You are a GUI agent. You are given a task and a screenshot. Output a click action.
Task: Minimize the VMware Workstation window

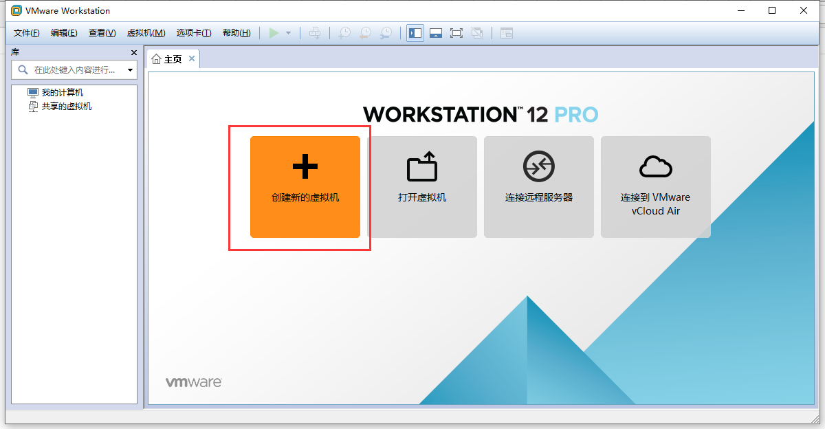coord(741,10)
